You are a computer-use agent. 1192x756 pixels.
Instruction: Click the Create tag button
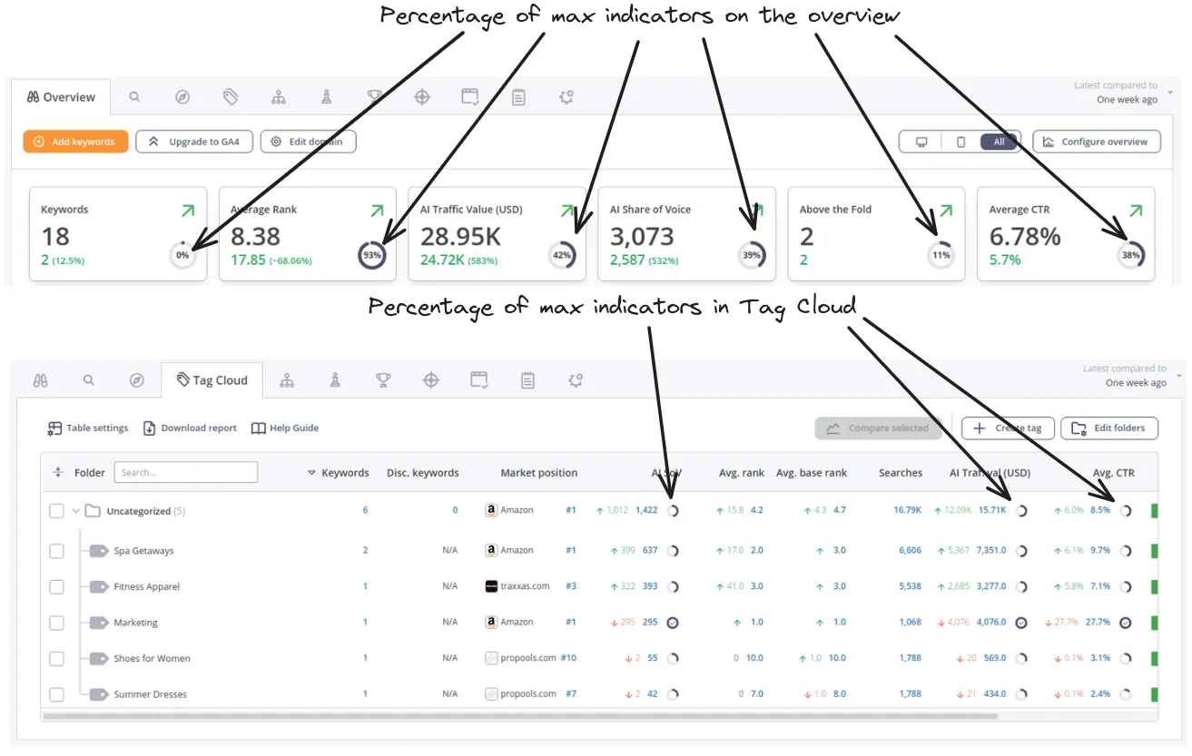point(1007,428)
